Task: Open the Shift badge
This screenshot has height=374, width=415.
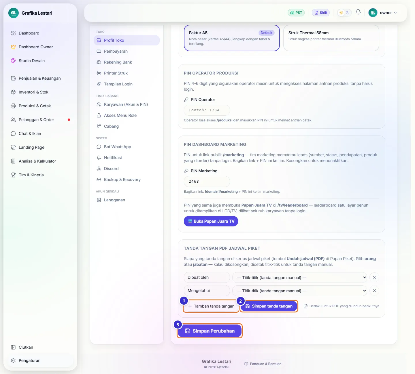Action: pos(321,13)
